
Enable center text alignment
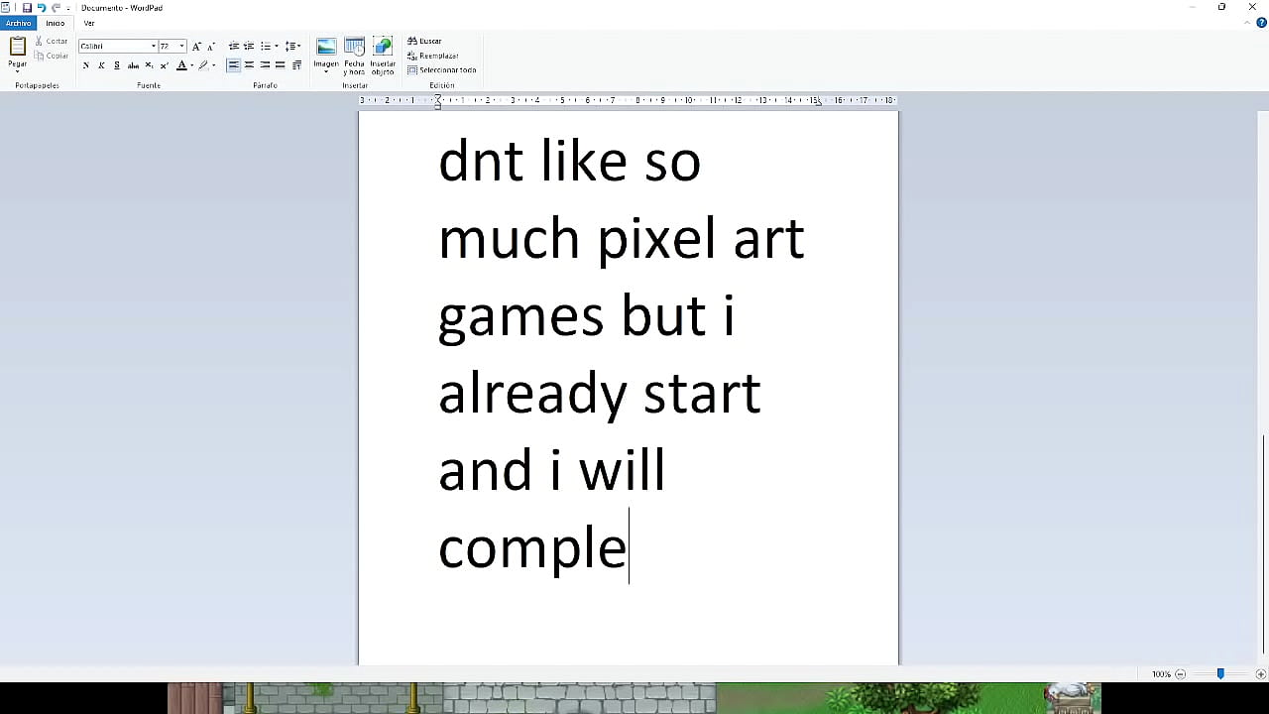(x=249, y=65)
